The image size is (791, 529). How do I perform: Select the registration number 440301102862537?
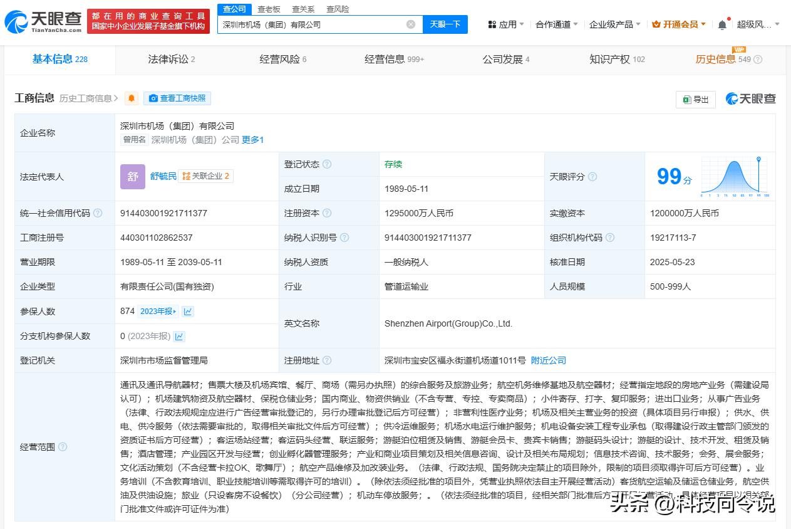[157, 238]
